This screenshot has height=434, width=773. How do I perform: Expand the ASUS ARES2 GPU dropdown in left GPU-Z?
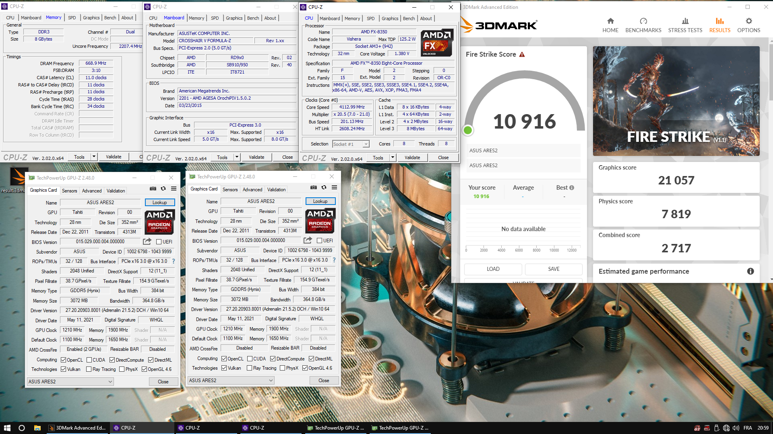coord(70,382)
